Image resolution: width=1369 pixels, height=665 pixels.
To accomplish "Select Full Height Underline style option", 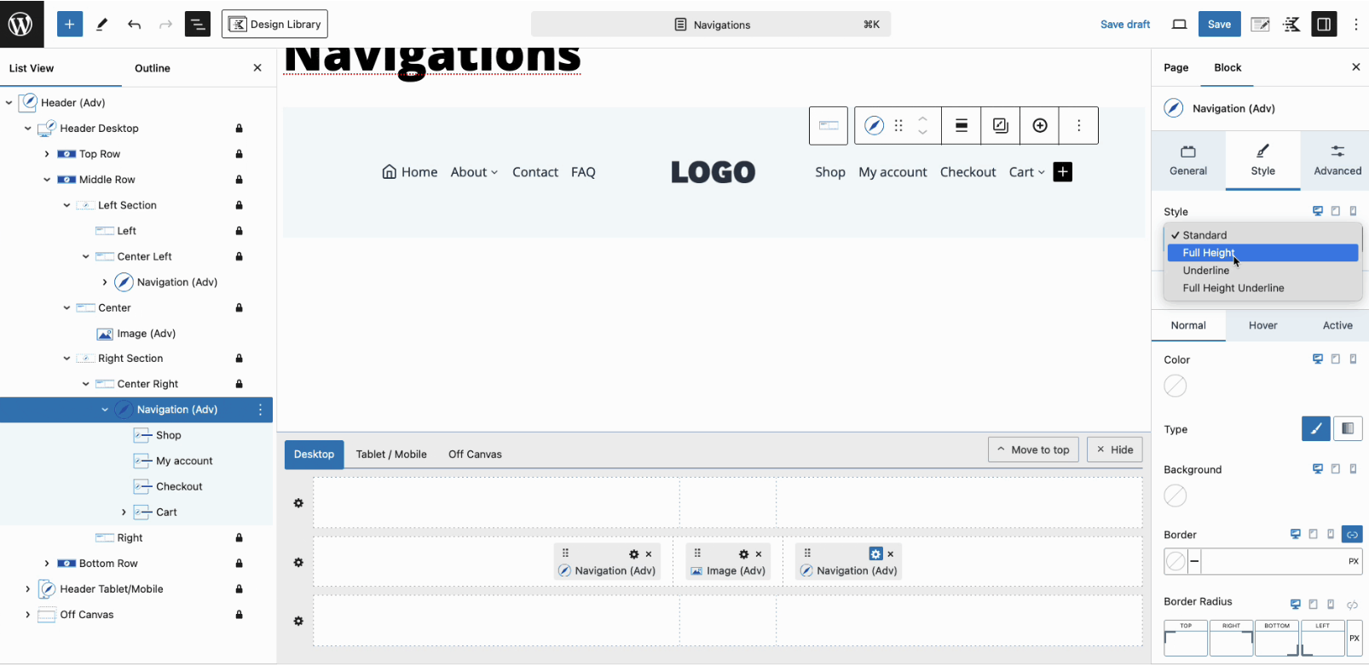I will pos(1233,289).
